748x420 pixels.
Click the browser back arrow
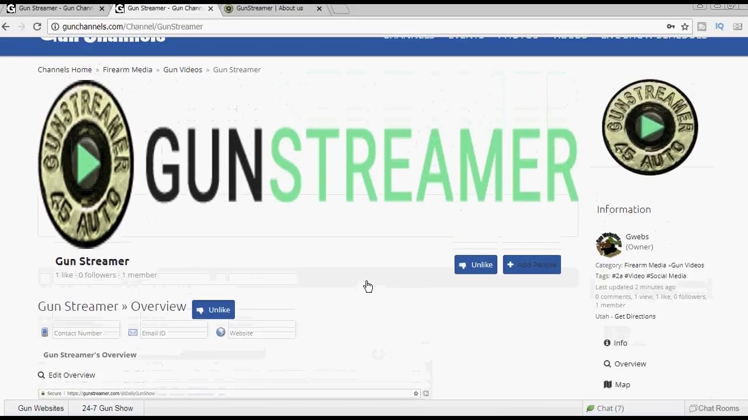[x=6, y=26]
